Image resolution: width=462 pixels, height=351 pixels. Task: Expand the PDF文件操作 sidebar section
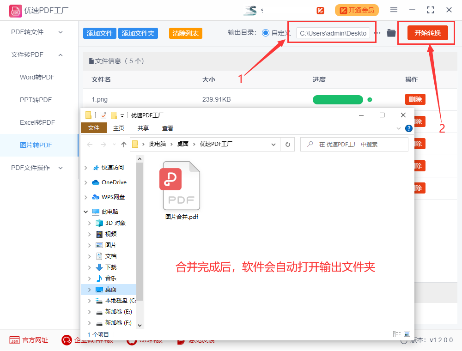pyautogui.click(x=61, y=168)
